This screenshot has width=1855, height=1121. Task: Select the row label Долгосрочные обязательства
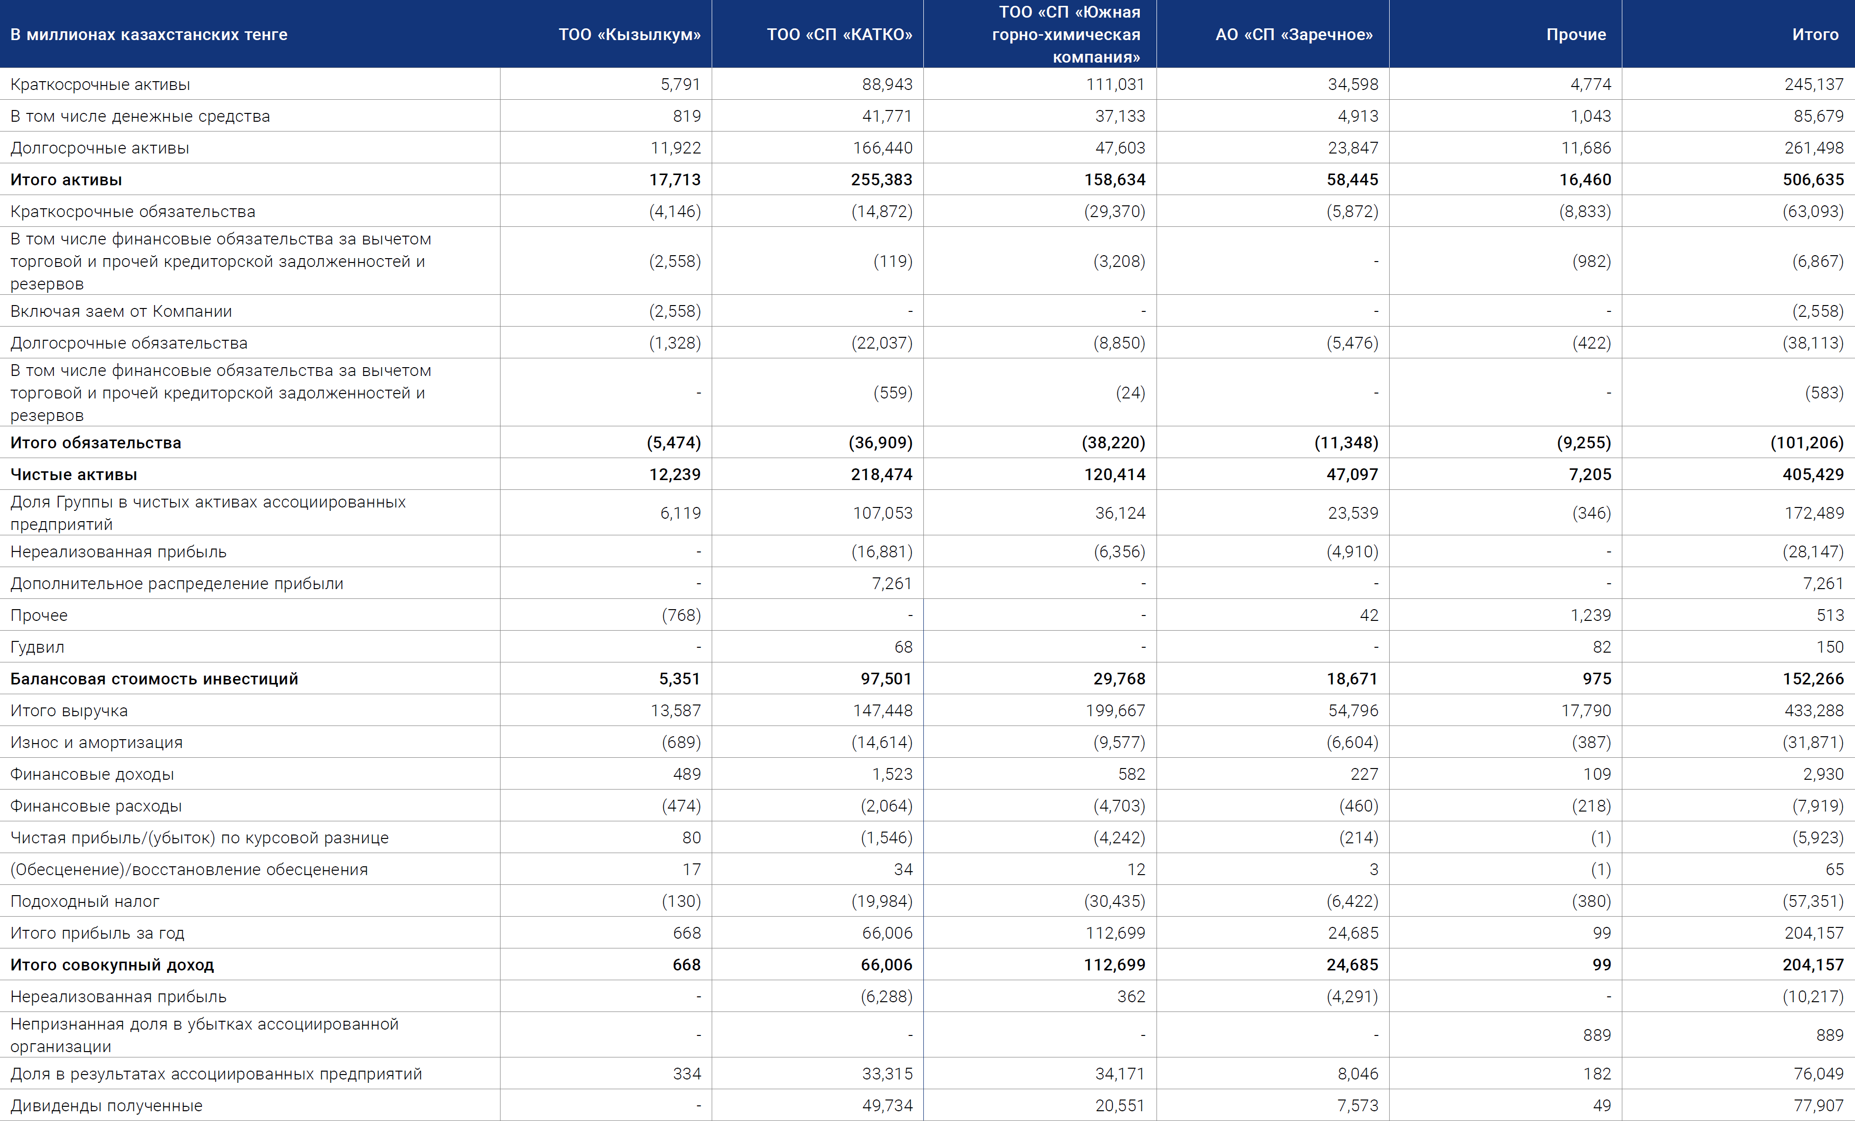[x=129, y=343]
